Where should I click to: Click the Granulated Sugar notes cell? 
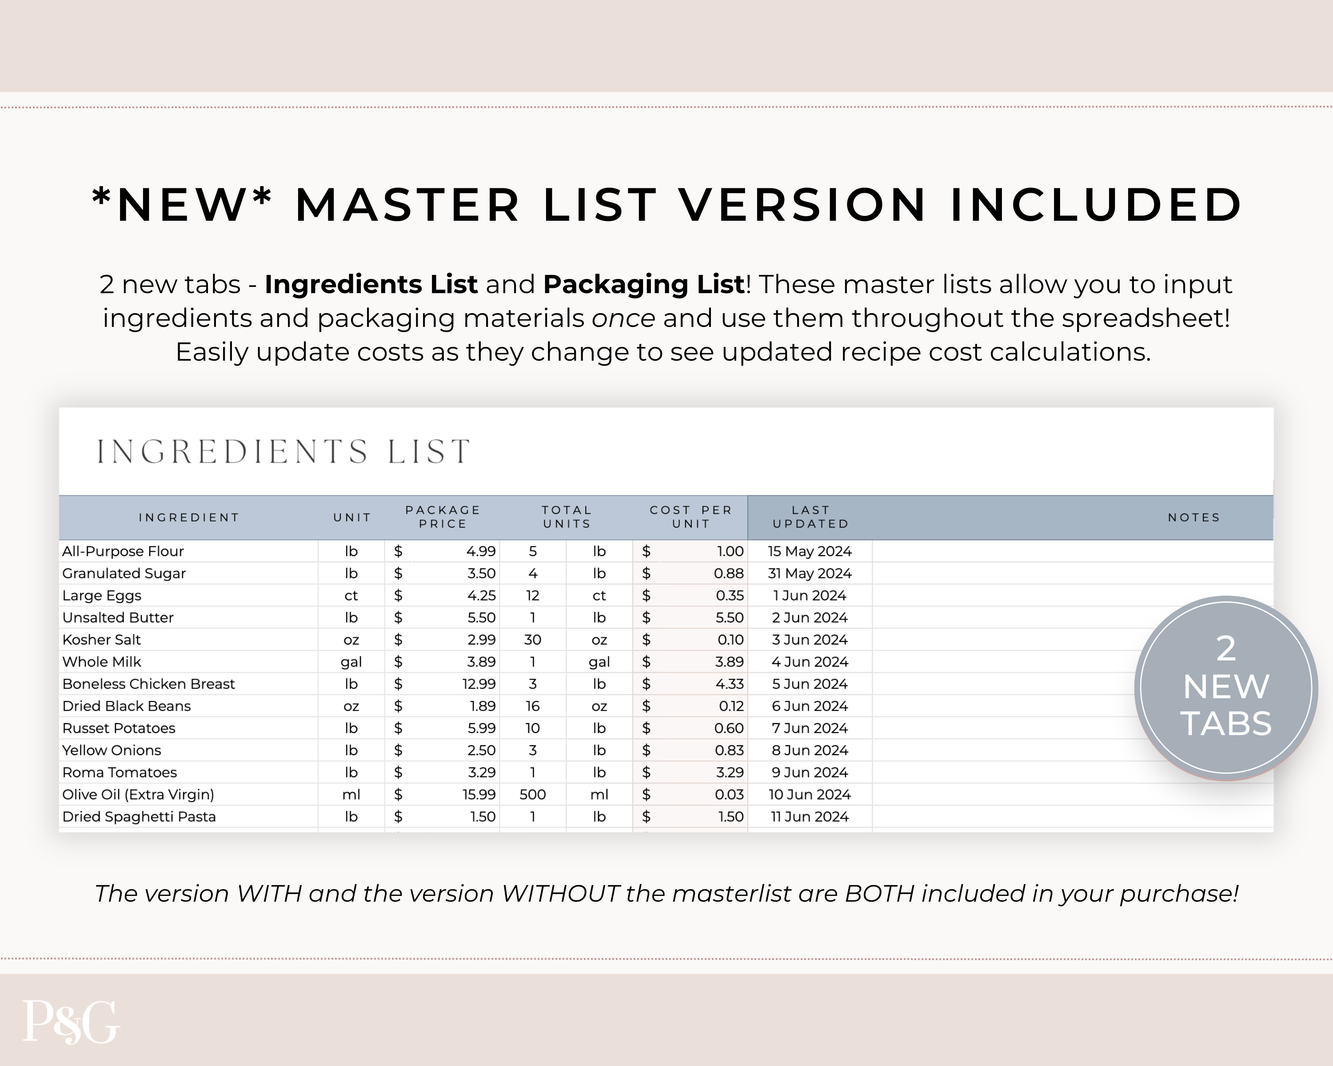coord(1072,573)
